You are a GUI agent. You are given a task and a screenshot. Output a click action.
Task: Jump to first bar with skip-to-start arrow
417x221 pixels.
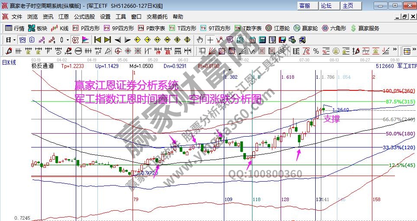click(x=97, y=40)
